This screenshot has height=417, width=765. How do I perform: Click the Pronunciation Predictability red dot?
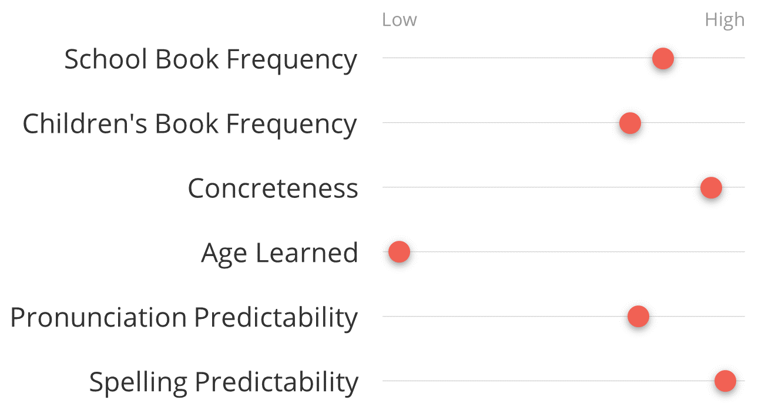click(x=638, y=317)
